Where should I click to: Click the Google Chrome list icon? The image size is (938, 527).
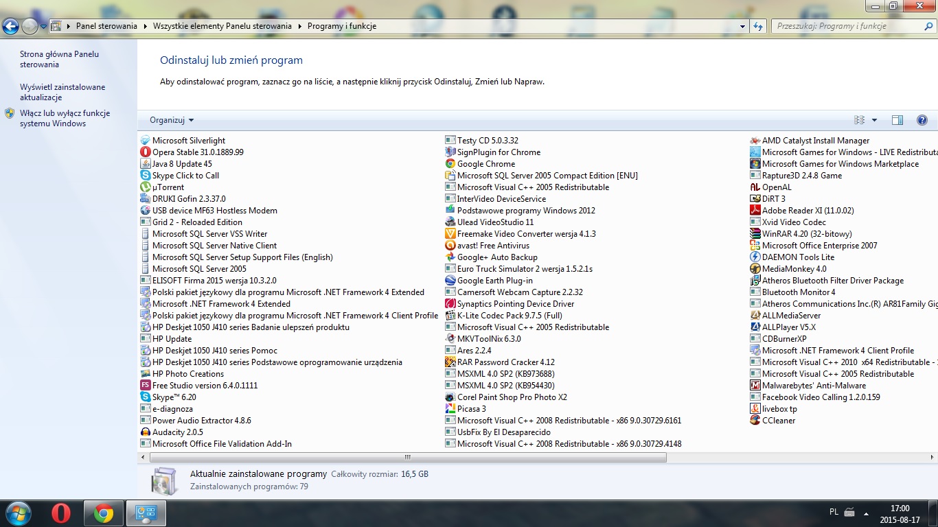450,164
